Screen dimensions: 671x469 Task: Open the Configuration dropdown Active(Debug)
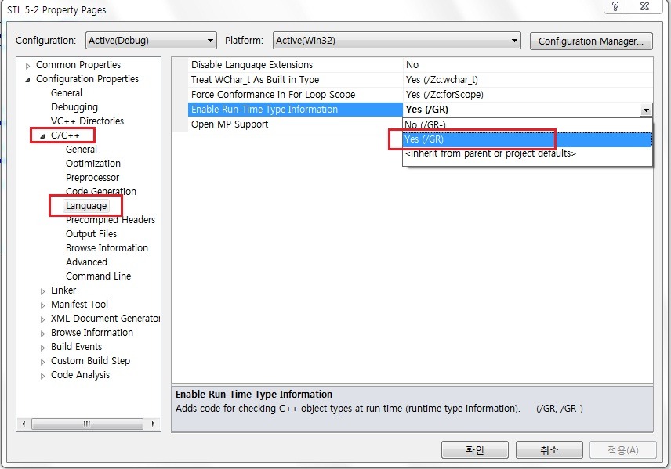pyautogui.click(x=151, y=41)
